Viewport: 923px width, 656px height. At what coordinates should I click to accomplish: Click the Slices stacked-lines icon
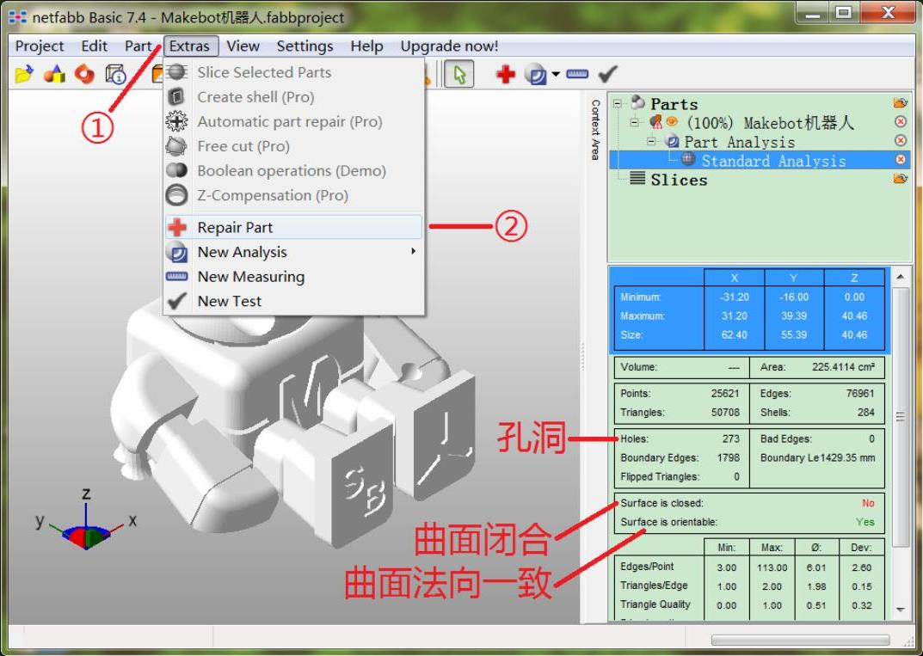pos(637,178)
